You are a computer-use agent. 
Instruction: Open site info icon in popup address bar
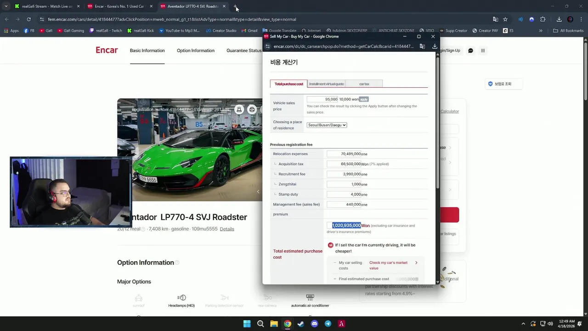tap(268, 46)
